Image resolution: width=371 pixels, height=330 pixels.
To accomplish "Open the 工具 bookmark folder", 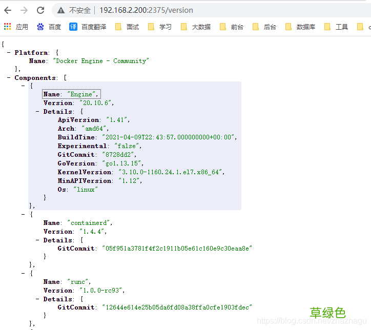I will [x=336, y=27].
